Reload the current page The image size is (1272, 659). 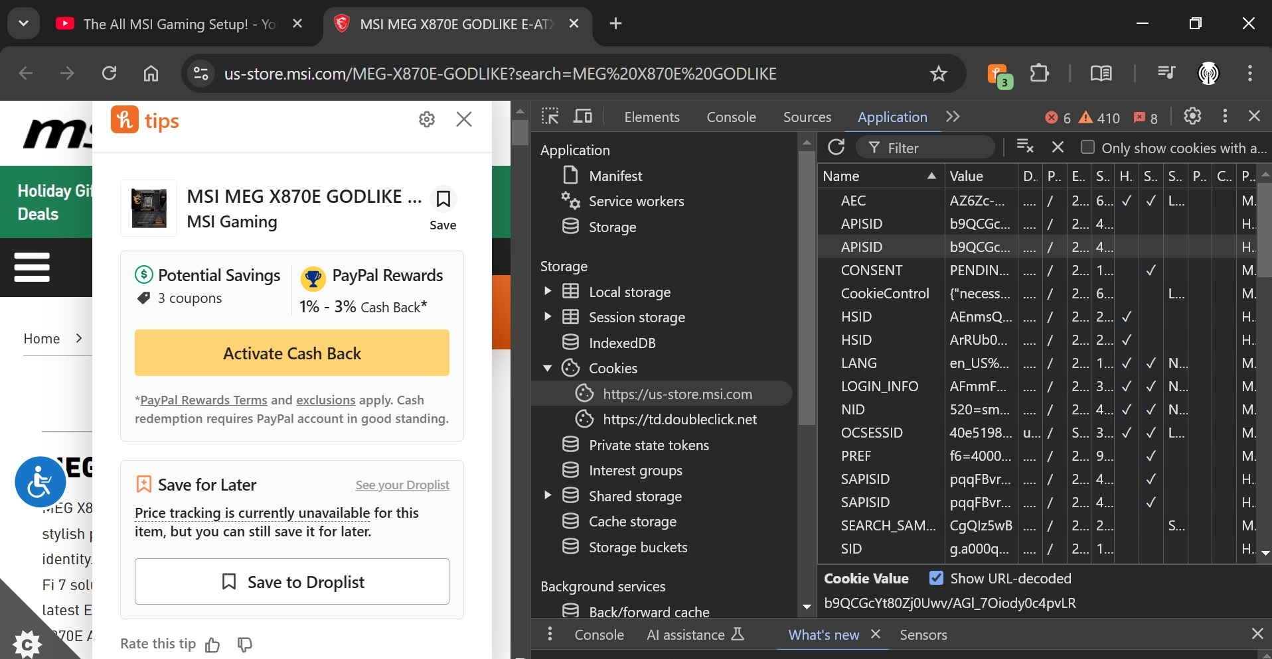point(110,73)
